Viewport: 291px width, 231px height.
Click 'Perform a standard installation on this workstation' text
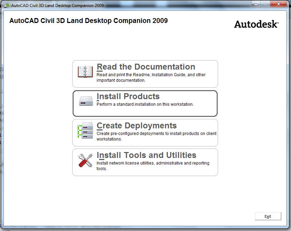click(x=145, y=104)
